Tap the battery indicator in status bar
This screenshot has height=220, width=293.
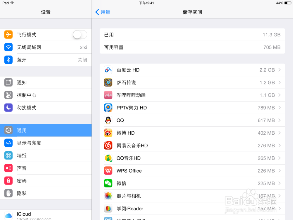click(288, 3)
